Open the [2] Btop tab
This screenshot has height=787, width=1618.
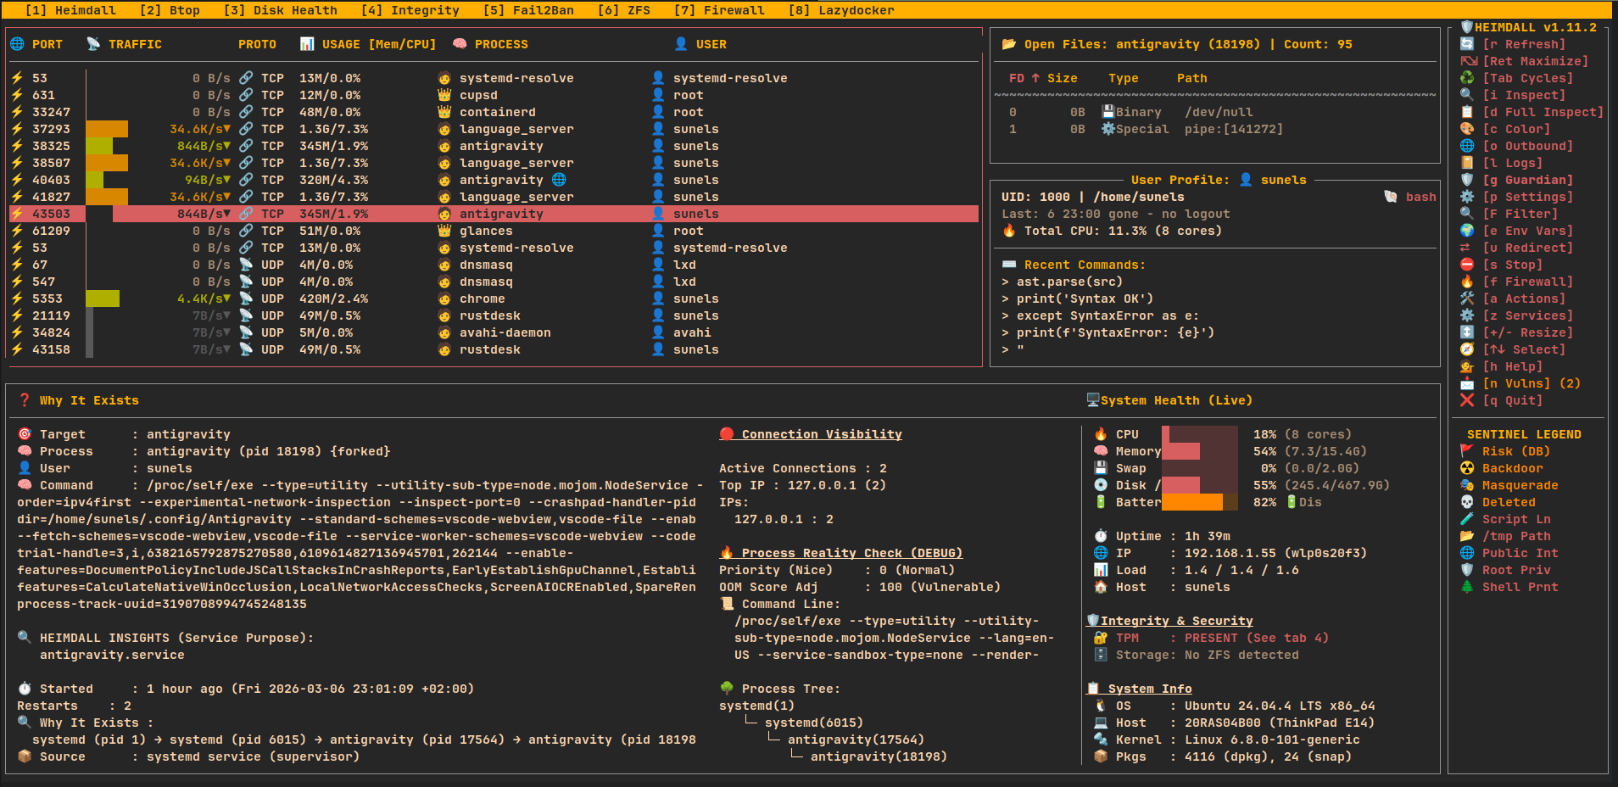170,10
